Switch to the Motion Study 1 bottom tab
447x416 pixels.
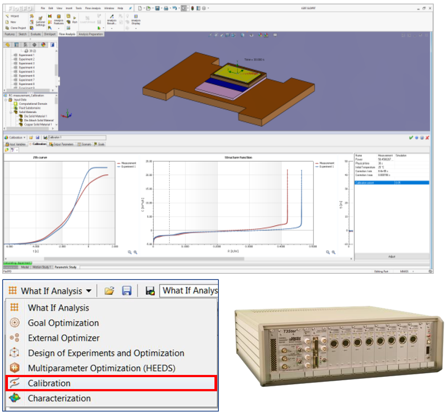[41, 267]
